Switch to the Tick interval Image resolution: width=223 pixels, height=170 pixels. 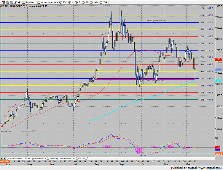click(x=103, y=2)
